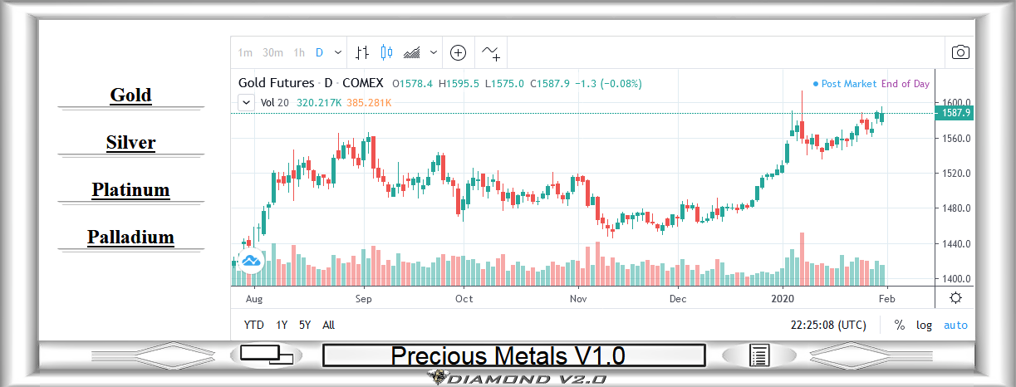Screen dimensions: 1016x387
Task: Set the date range to YTD
Action: coord(254,326)
